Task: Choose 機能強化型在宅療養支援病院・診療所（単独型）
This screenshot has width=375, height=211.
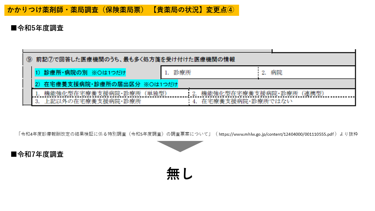Action: 101,93
